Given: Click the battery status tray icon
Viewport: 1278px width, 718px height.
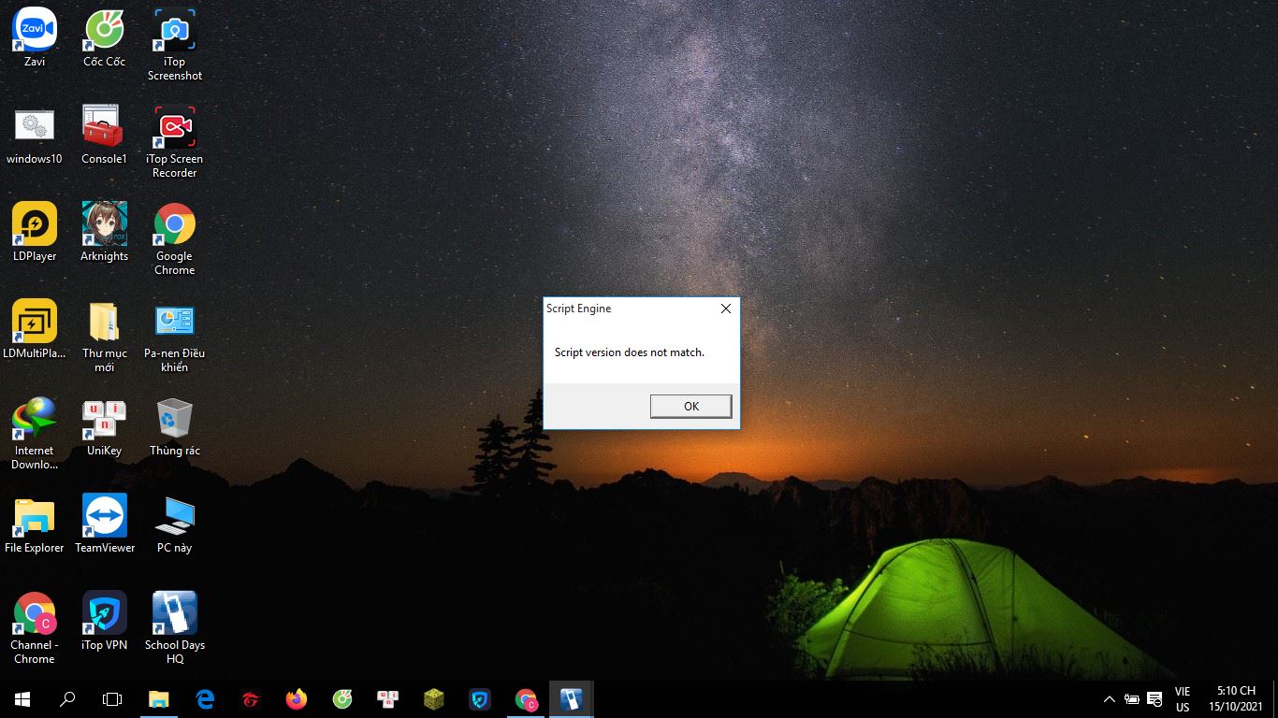Looking at the screenshot, I should (1132, 698).
